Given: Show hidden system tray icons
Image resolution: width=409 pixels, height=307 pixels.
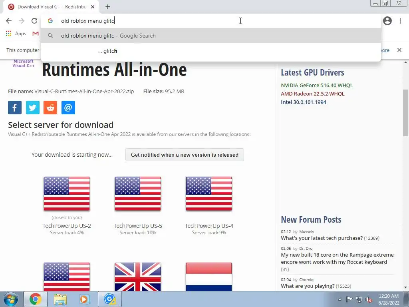Looking at the screenshot, I should pos(340,299).
